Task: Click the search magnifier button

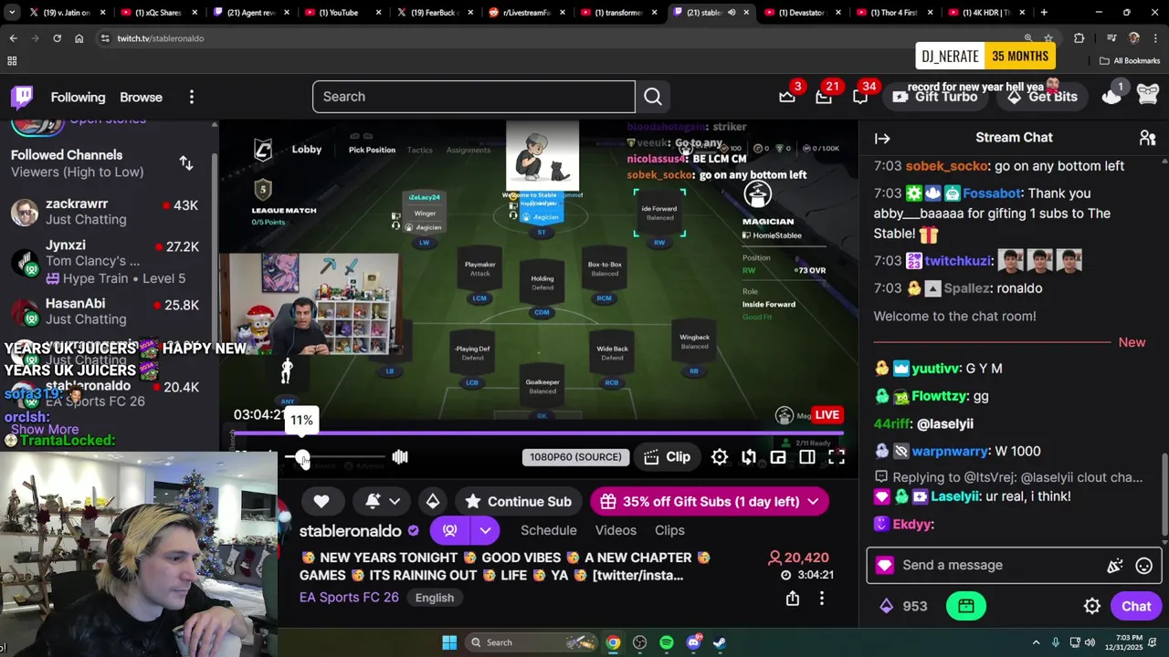Action: point(653,97)
